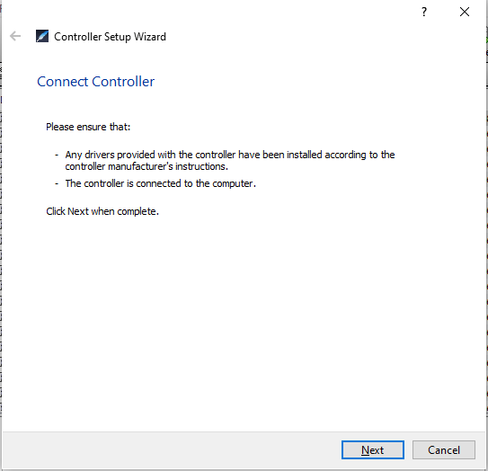
Task: Click the 'Click Next when complete' text
Action: (102, 212)
